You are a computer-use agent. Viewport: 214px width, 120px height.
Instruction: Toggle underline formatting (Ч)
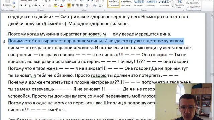30,6
